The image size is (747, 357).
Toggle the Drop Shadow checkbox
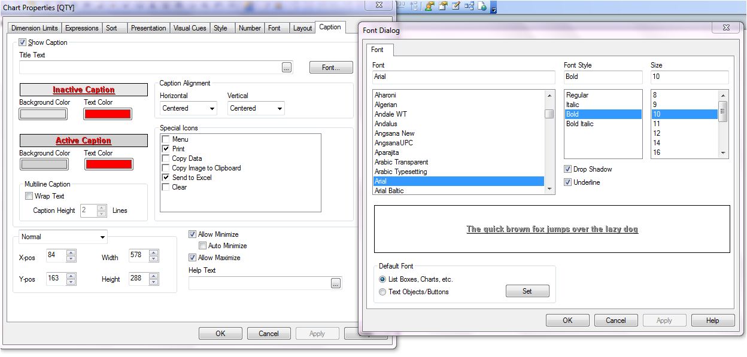point(568,169)
